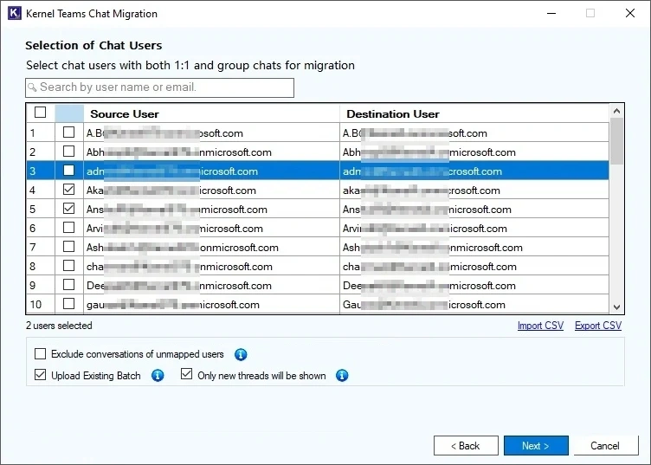This screenshot has height=465, width=651.
Task: Click the '2 users selected' status text
Action: [x=59, y=326]
